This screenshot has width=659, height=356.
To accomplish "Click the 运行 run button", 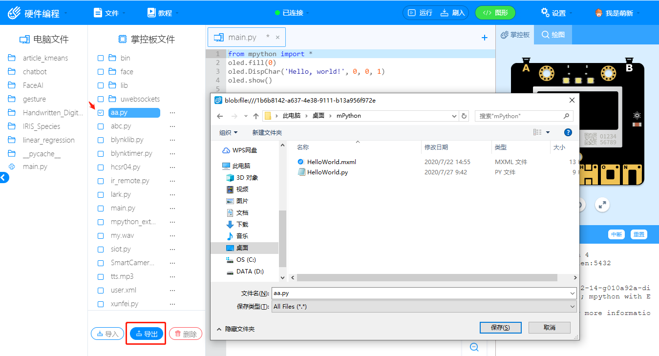I will pyautogui.click(x=421, y=13).
